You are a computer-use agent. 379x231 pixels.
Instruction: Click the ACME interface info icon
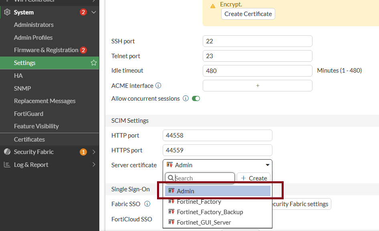point(158,86)
